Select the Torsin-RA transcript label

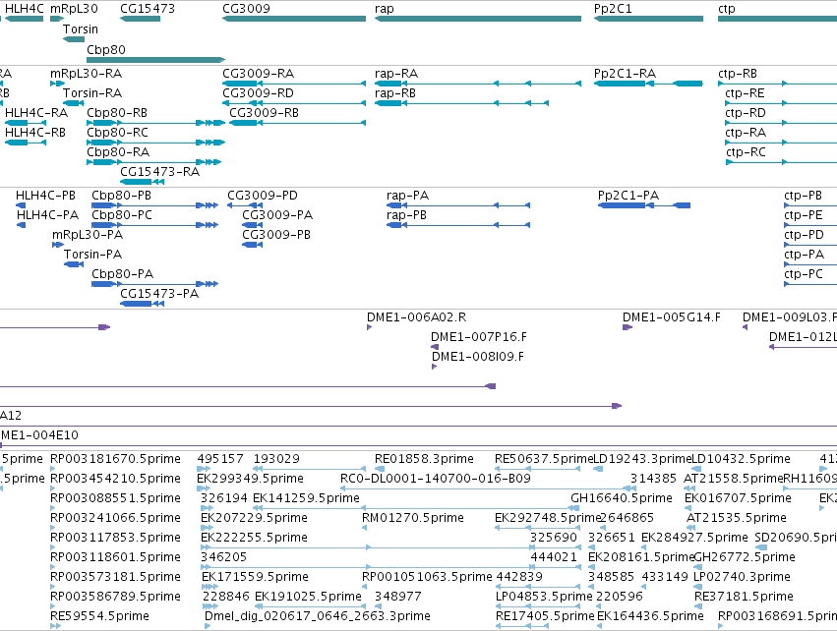click(92, 92)
